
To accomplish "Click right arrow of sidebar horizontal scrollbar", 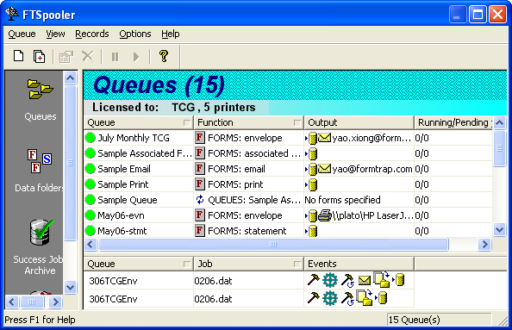I will 55,302.
